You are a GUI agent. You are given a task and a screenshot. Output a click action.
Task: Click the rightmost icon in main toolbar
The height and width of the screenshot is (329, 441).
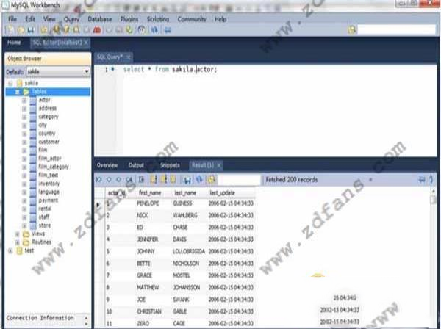[x=168, y=29]
